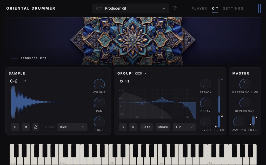
Task: Click the mid-band EQ node near 1k
Action: 162,99
